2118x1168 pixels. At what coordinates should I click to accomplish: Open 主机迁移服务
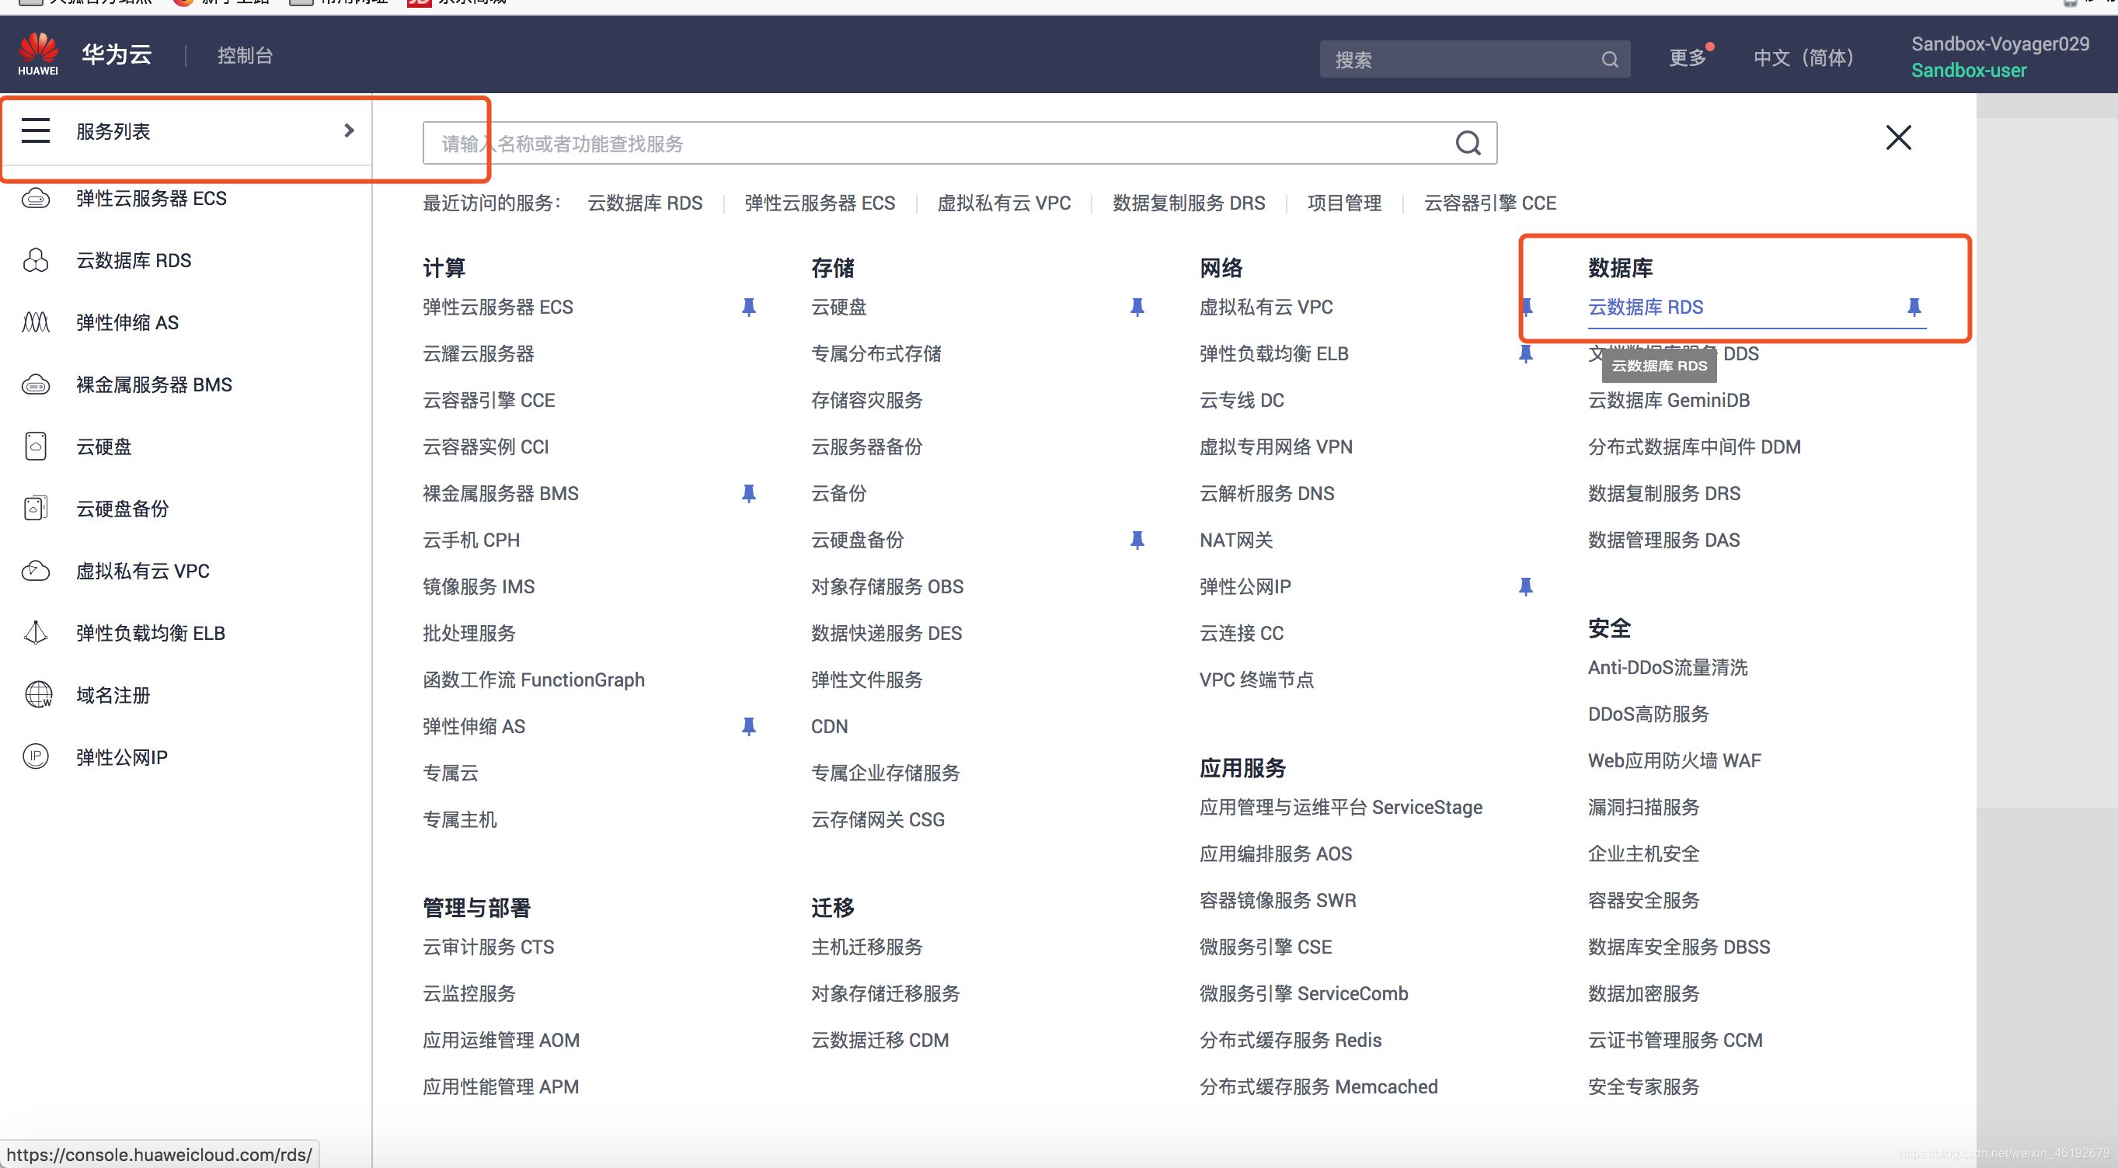click(866, 947)
